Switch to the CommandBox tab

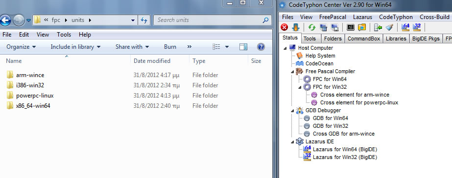(364, 39)
